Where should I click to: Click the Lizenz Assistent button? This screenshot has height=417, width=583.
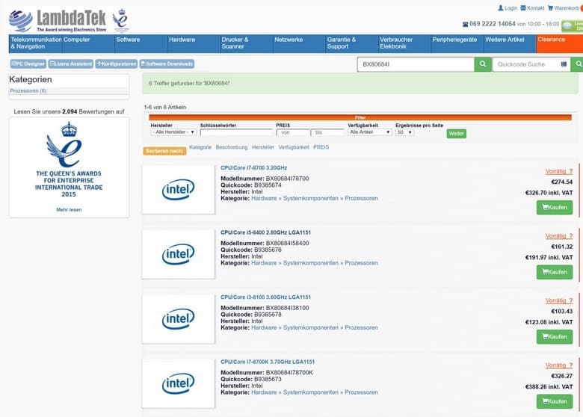(x=71, y=64)
